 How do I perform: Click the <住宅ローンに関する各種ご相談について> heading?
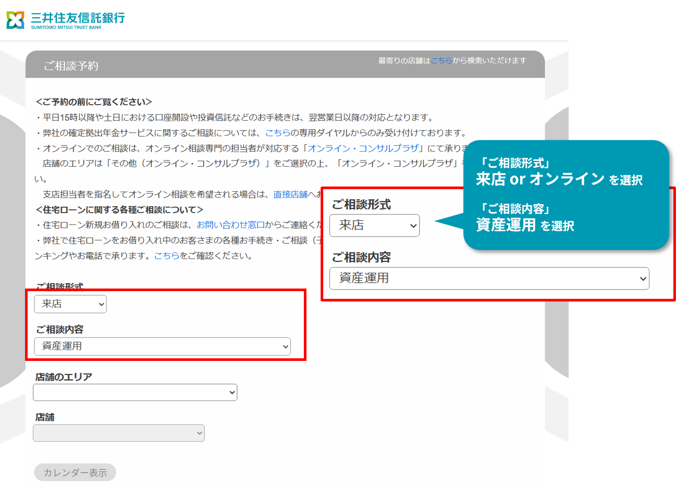119,210
